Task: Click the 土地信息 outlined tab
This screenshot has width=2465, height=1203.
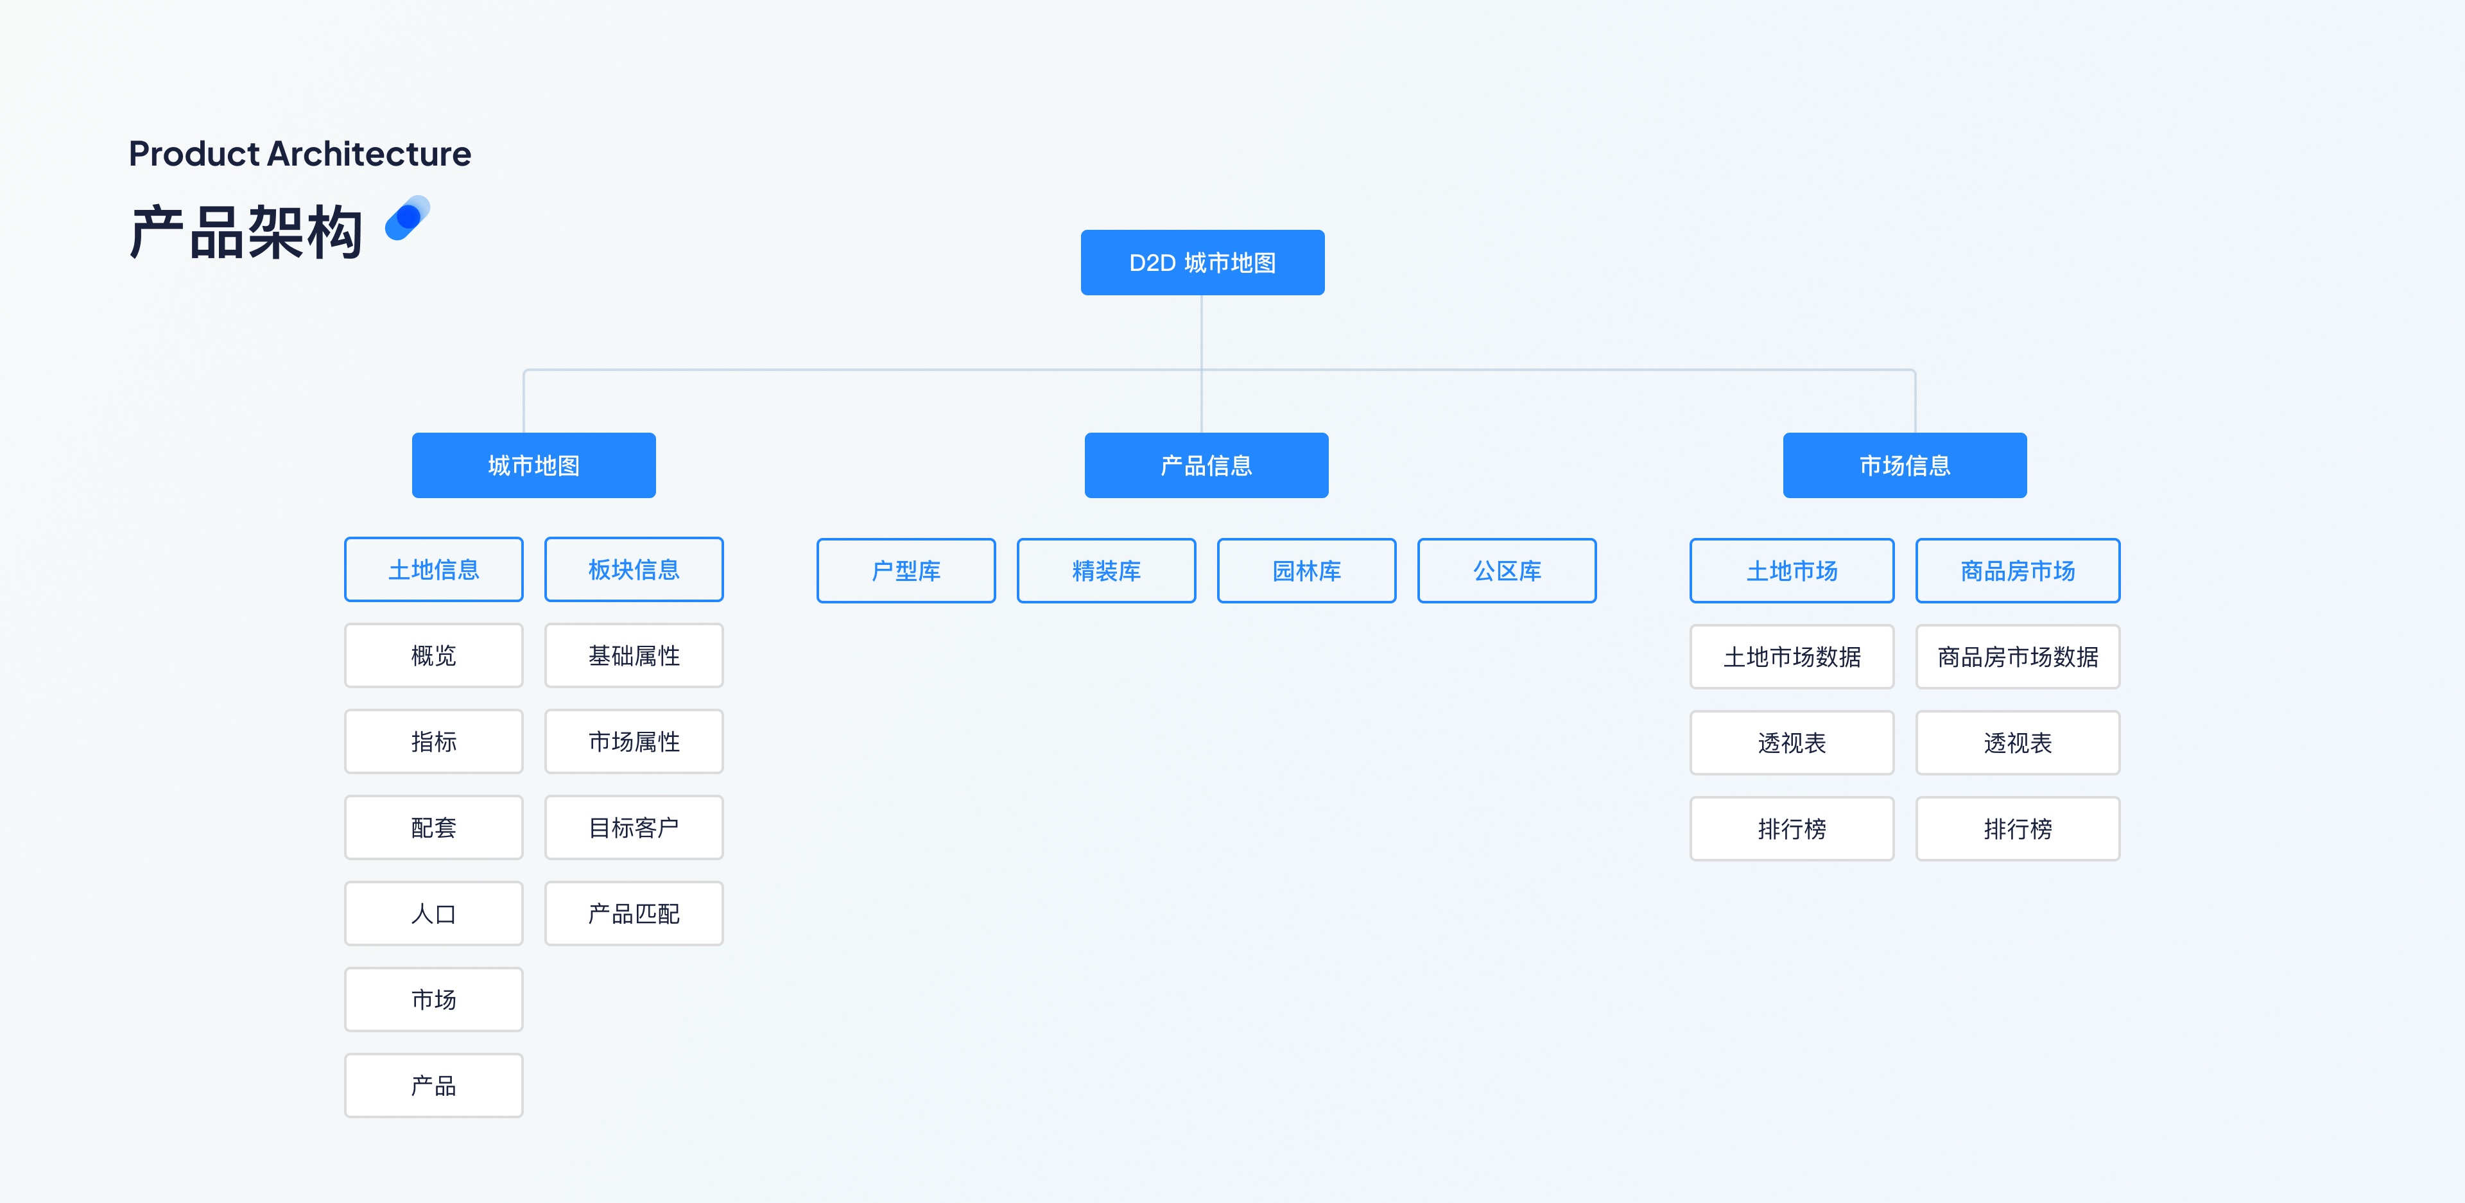Action: pos(433,569)
